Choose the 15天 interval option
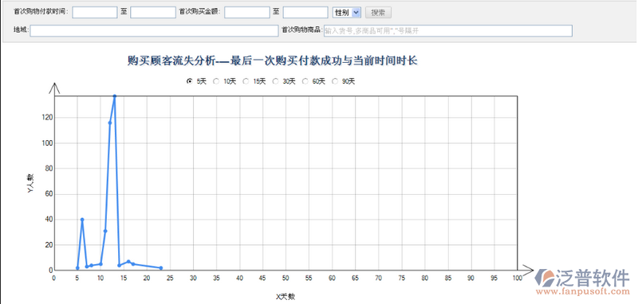The image size is (638, 304). point(246,81)
